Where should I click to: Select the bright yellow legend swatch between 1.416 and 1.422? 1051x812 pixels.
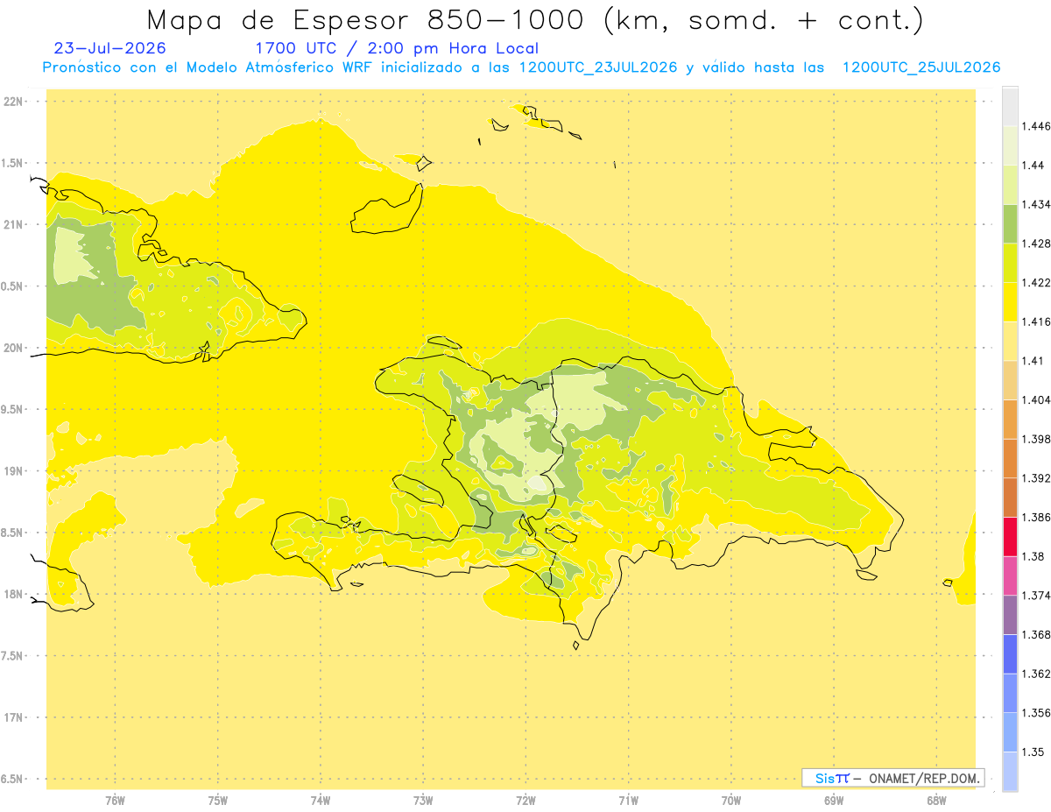(1010, 302)
